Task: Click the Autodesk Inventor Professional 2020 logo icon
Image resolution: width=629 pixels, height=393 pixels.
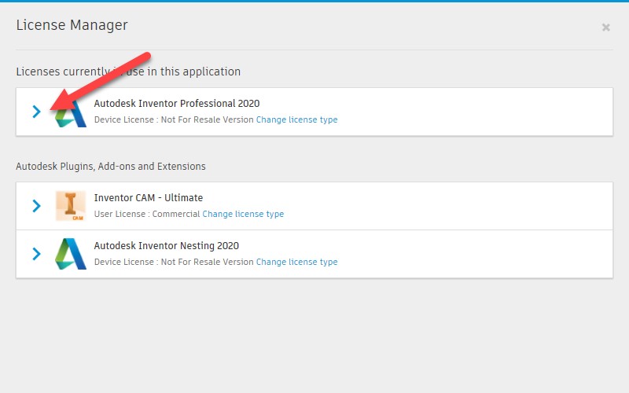Action: [71, 113]
